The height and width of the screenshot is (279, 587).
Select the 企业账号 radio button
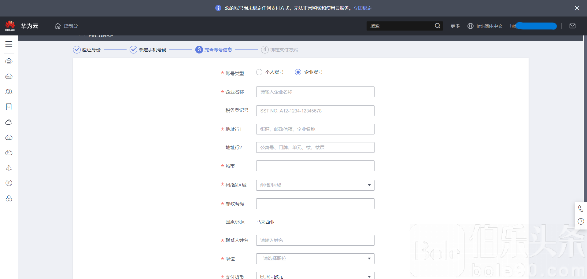298,72
